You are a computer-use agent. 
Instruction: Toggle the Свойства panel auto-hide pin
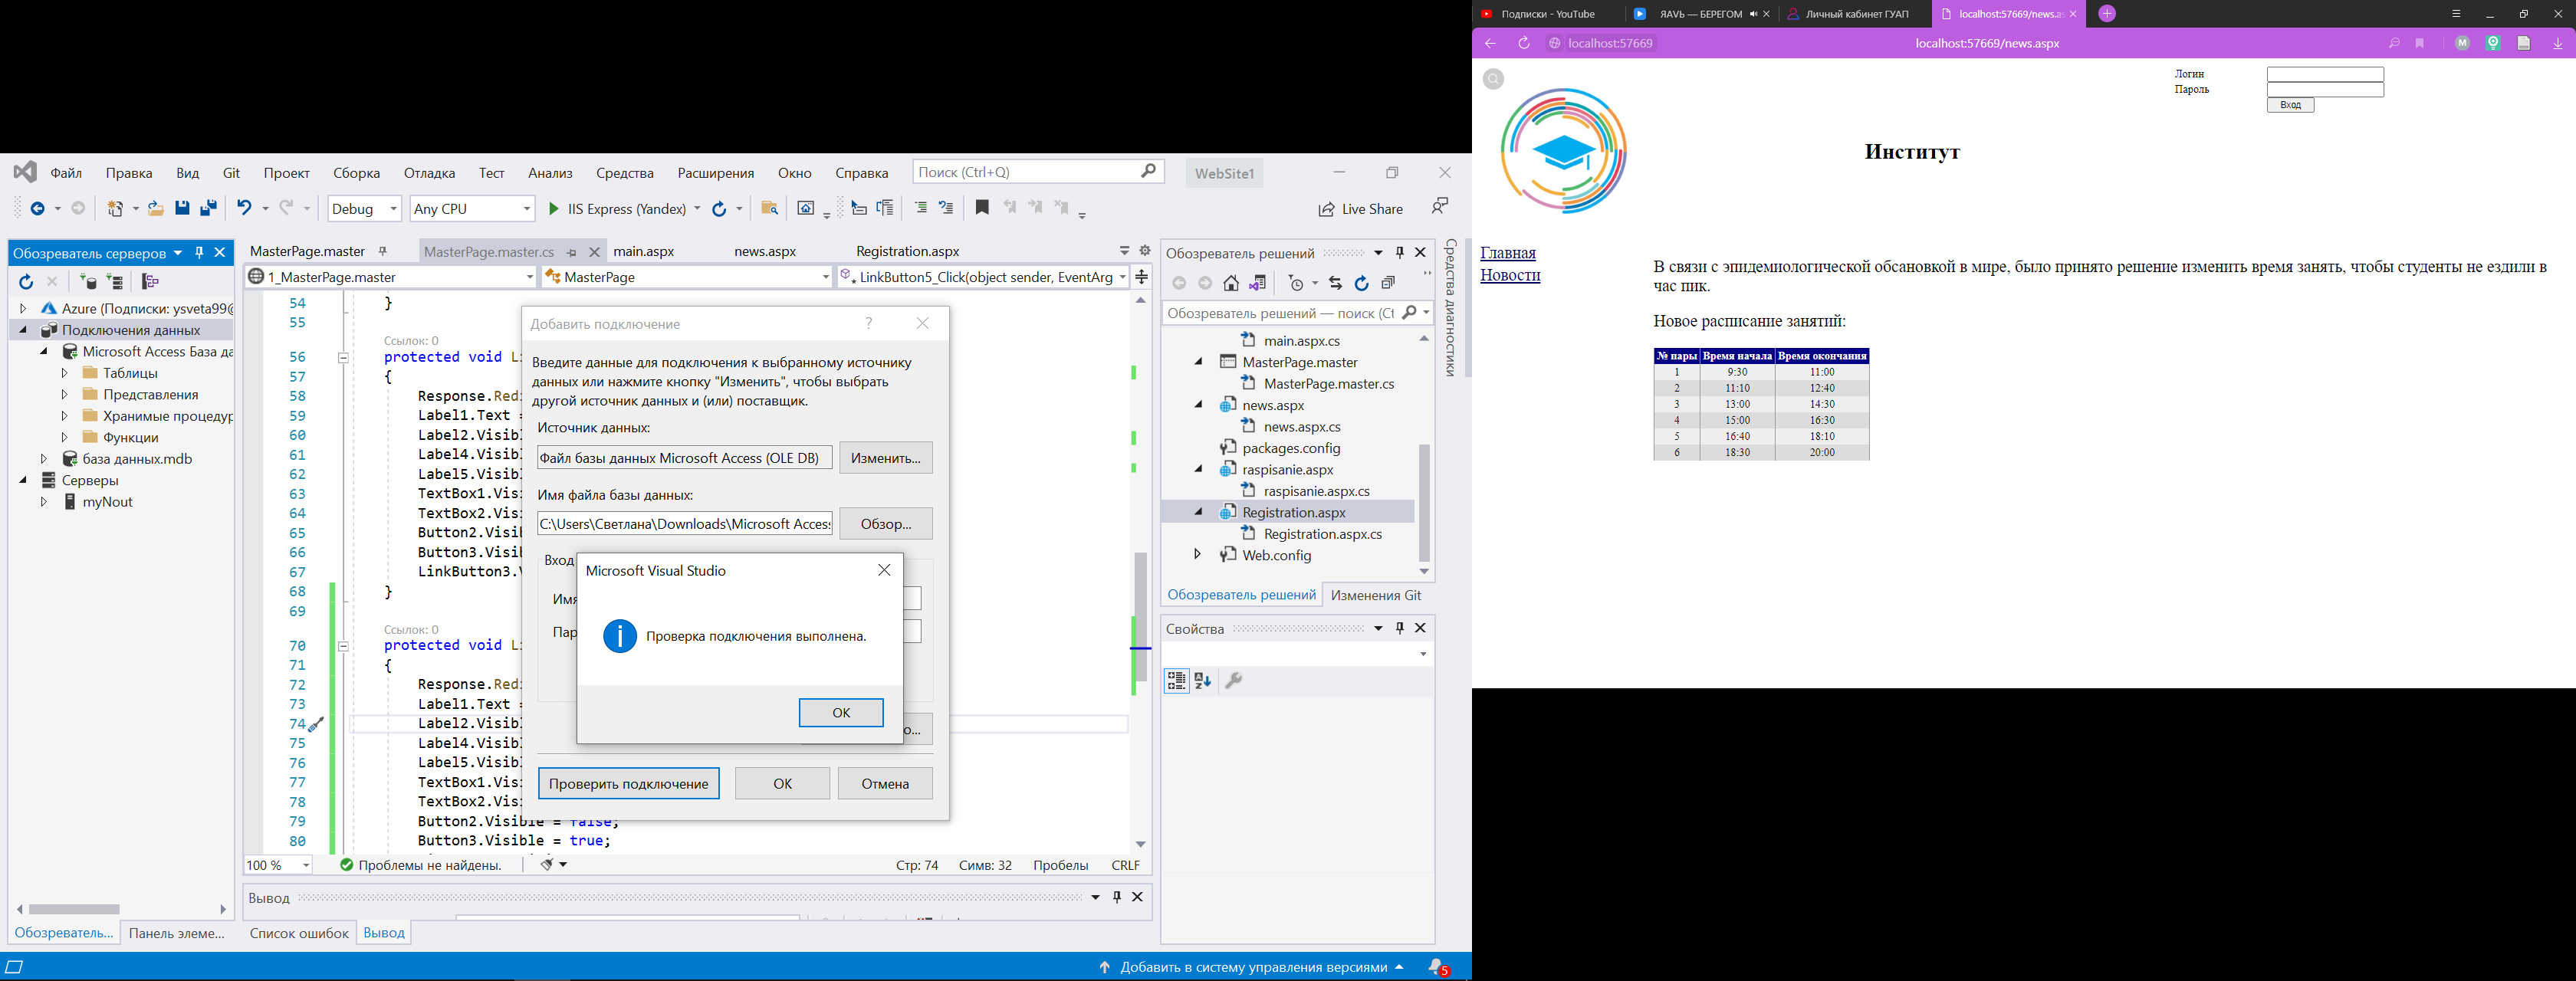click(1400, 628)
